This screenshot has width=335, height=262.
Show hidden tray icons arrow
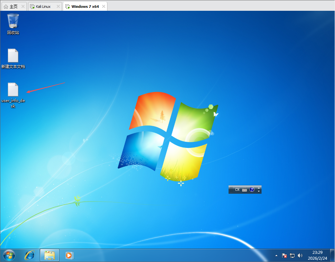tap(276, 255)
